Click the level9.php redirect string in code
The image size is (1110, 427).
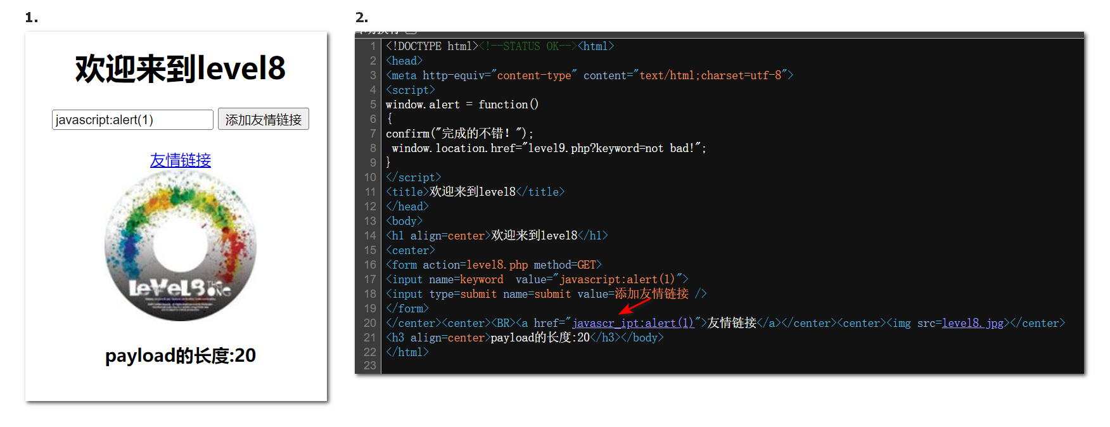pos(611,148)
